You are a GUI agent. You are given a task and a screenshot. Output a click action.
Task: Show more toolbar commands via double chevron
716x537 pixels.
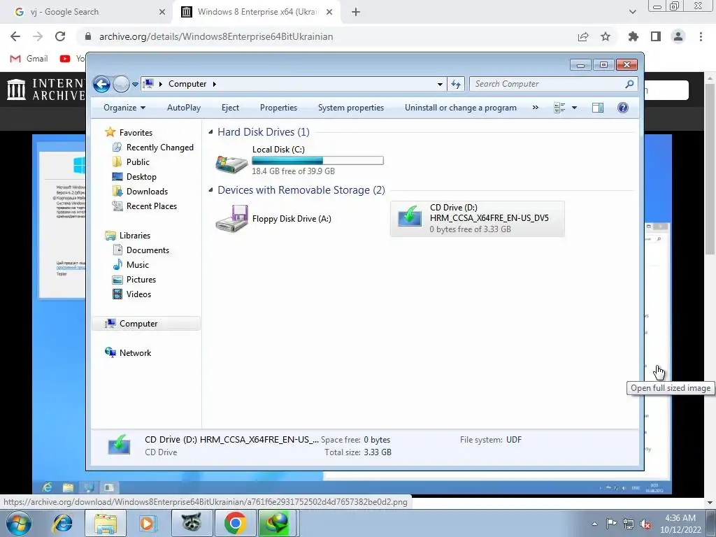click(x=535, y=108)
